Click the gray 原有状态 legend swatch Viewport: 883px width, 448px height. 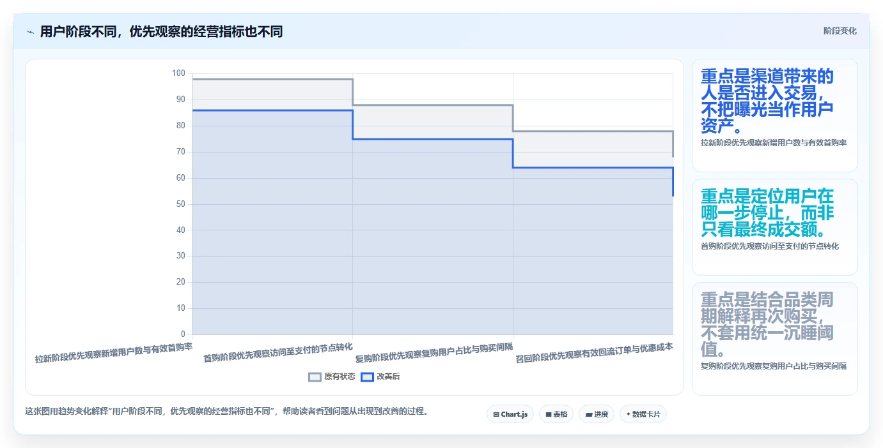tap(315, 377)
